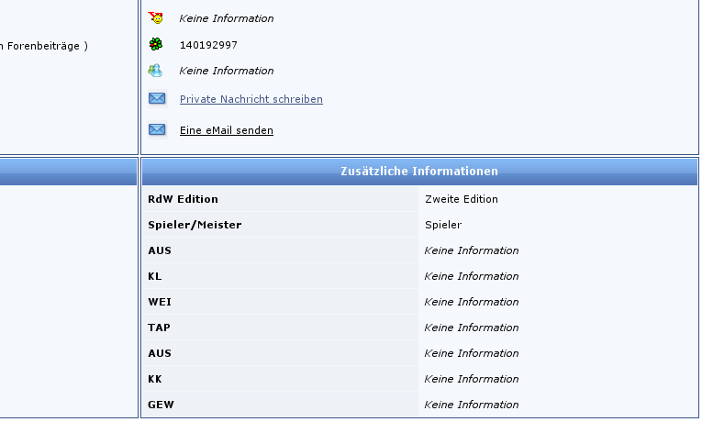Click the Zweite Edition value
Viewport: 702px width, 422px height.
pyautogui.click(x=461, y=199)
